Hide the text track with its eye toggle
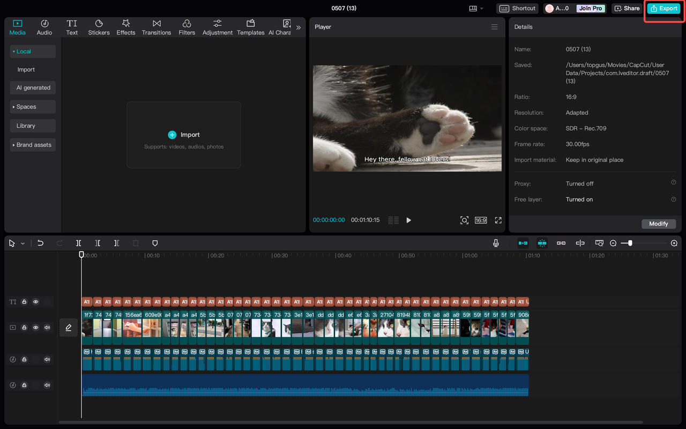 pos(35,301)
